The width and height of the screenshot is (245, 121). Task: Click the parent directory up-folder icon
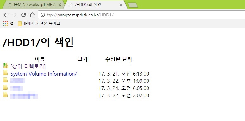5,65
